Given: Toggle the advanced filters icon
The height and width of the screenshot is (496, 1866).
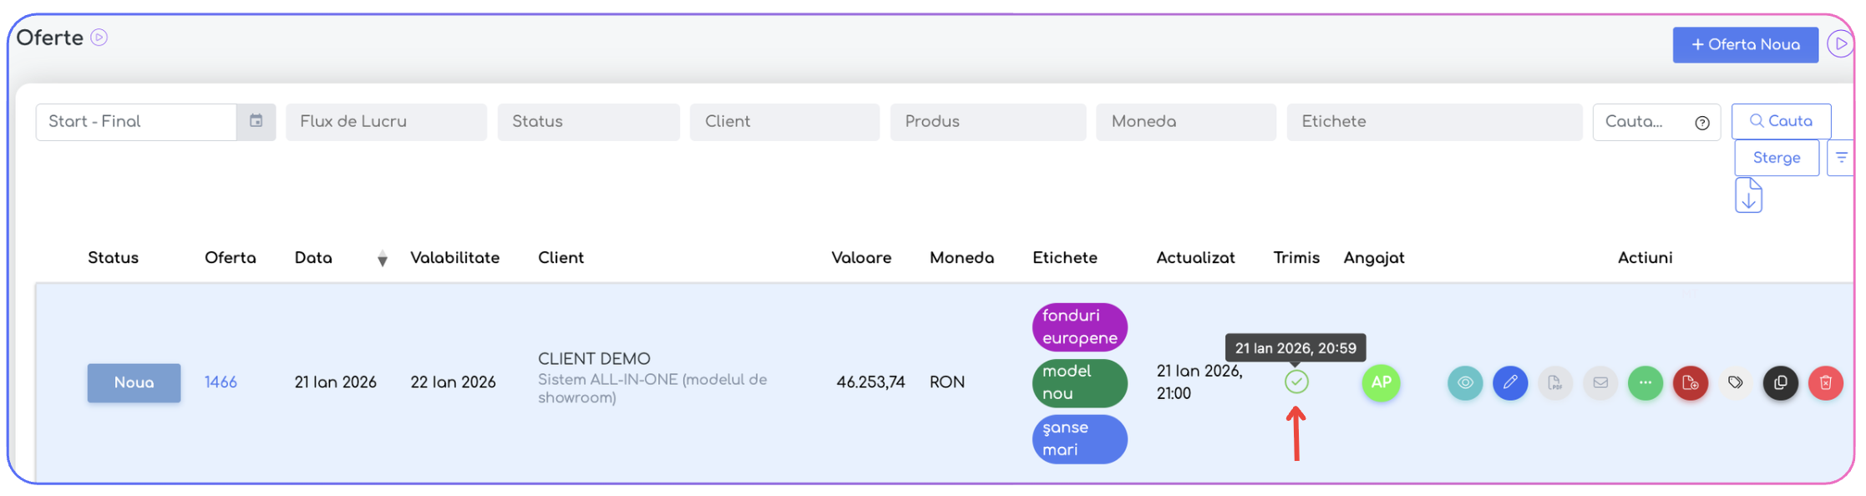Looking at the screenshot, I should pos(1841,158).
